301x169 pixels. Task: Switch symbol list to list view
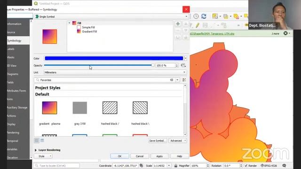click(42, 140)
